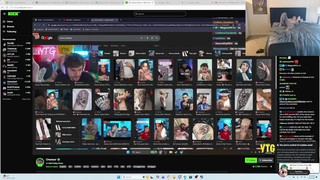Select the Konvy twitch filter chip
320x180 pixels.
tap(137, 53)
